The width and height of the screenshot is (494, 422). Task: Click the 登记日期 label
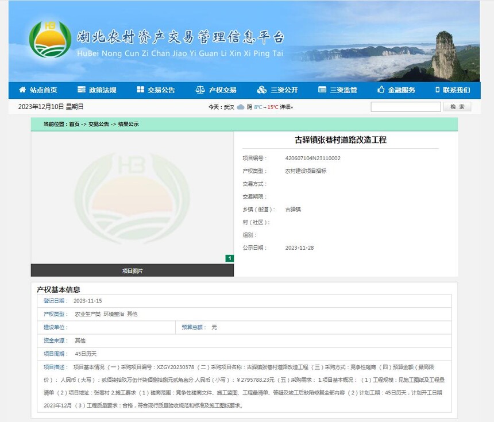56,301
